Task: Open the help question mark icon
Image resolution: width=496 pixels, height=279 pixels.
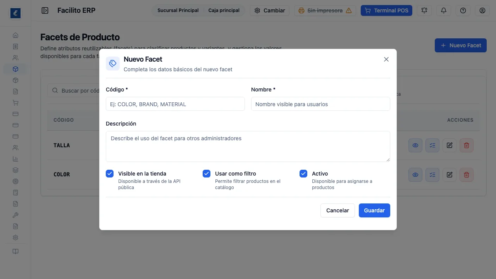Action: coord(463,10)
